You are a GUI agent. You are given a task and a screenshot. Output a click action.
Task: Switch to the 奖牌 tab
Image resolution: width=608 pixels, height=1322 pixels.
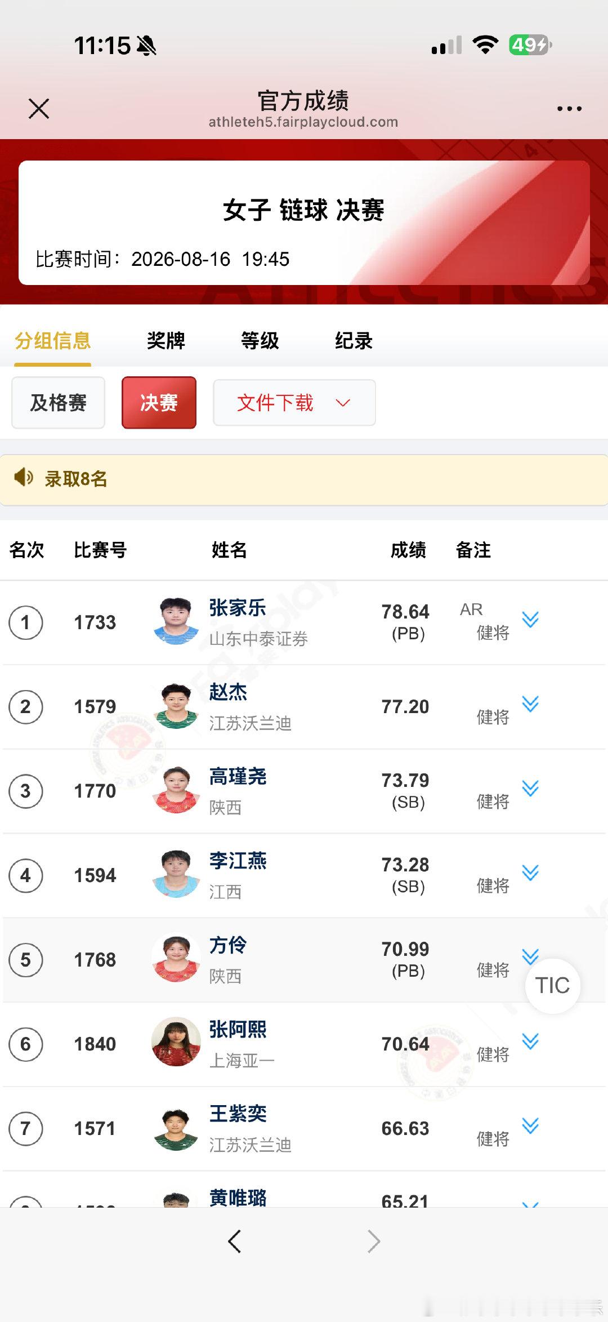click(166, 341)
